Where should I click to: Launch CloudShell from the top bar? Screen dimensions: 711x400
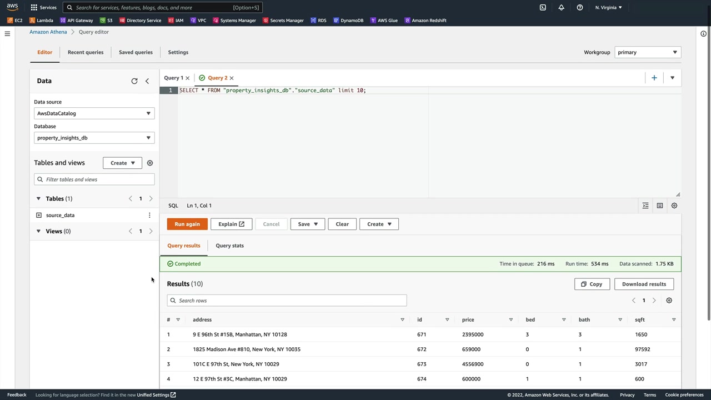543,7
